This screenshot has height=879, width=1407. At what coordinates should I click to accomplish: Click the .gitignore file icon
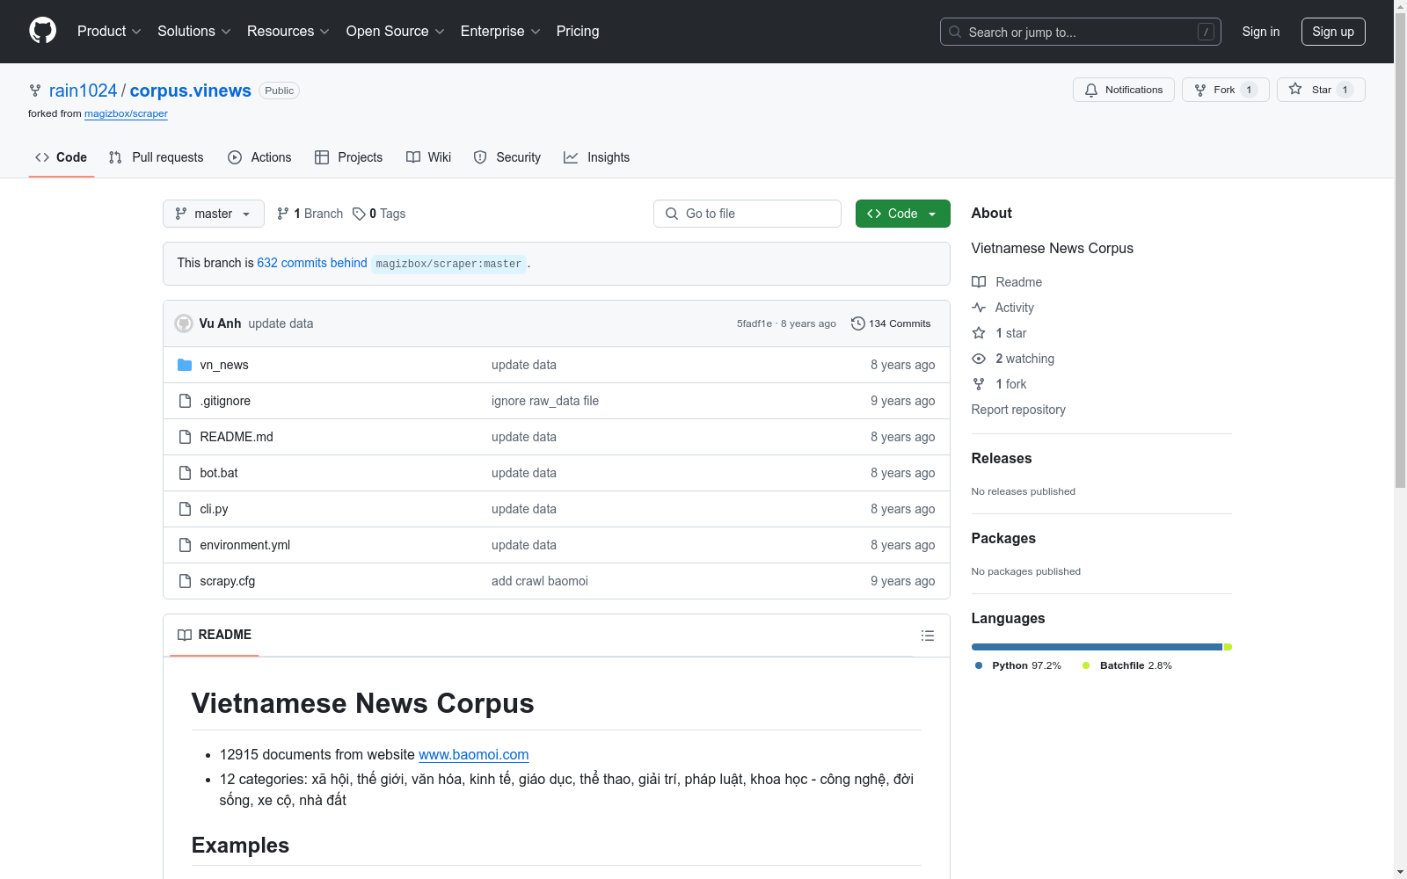[x=185, y=401]
